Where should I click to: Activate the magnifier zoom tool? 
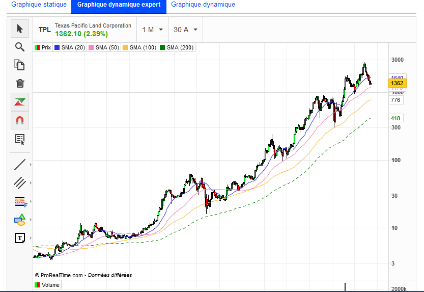(x=20, y=47)
